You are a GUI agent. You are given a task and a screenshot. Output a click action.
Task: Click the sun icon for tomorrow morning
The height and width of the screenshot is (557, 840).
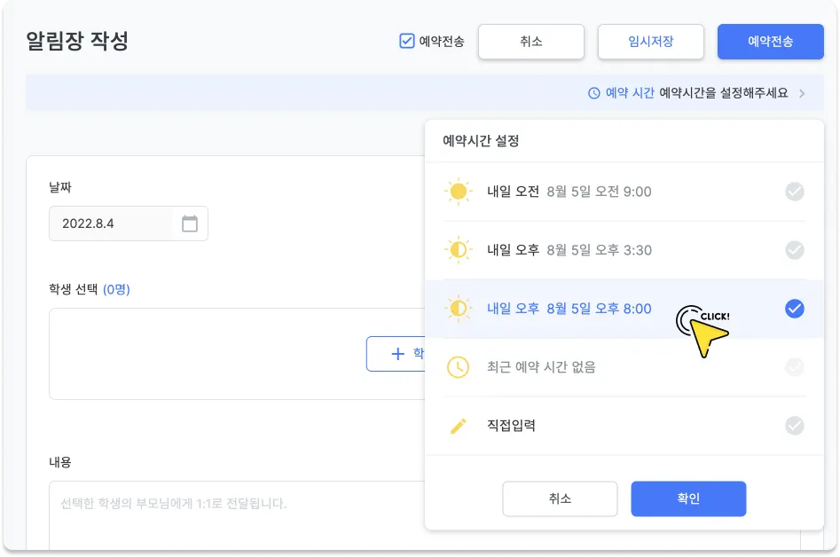click(458, 192)
